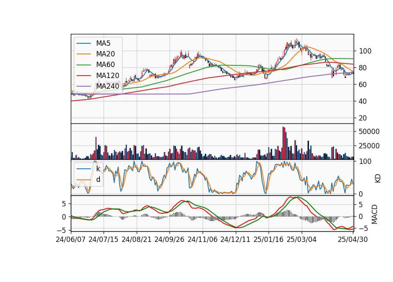Click the 24/11/06 date axis label
Viewport: 393px width, 282px height.
pyautogui.click(x=203, y=239)
